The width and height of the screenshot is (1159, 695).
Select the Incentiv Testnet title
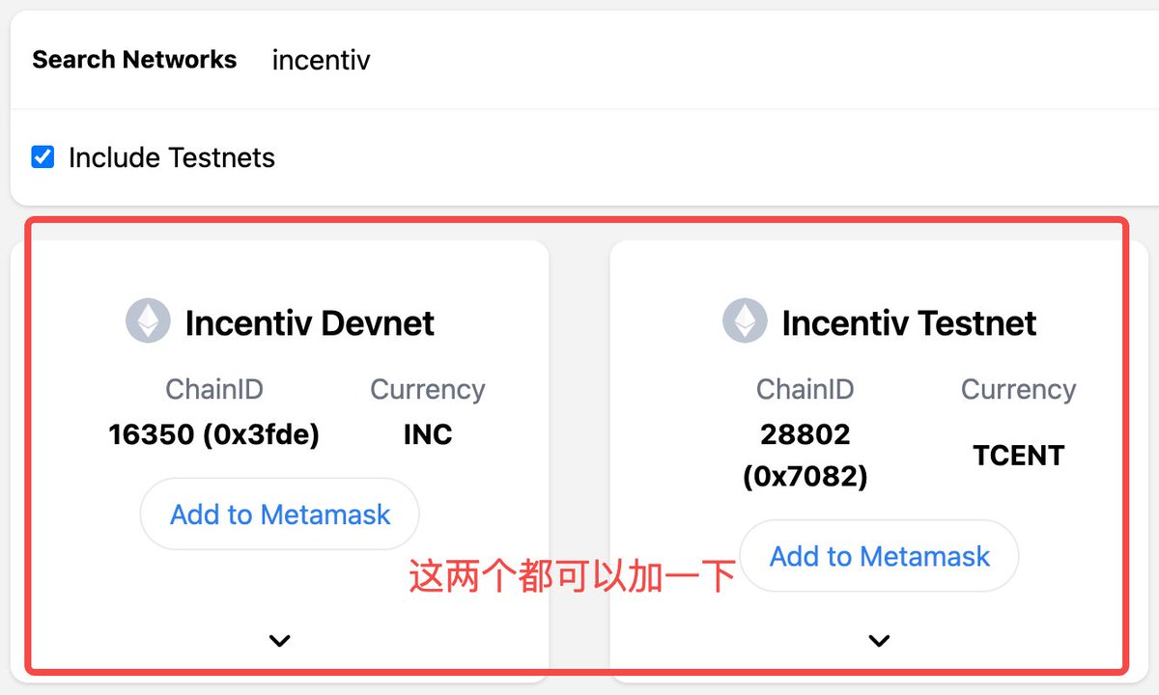909,322
